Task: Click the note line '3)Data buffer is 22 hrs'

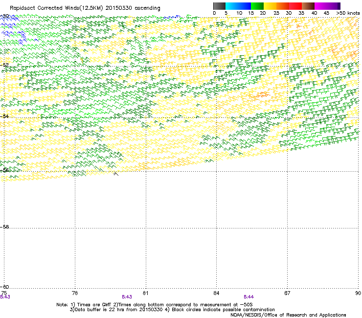Action: coord(172,310)
